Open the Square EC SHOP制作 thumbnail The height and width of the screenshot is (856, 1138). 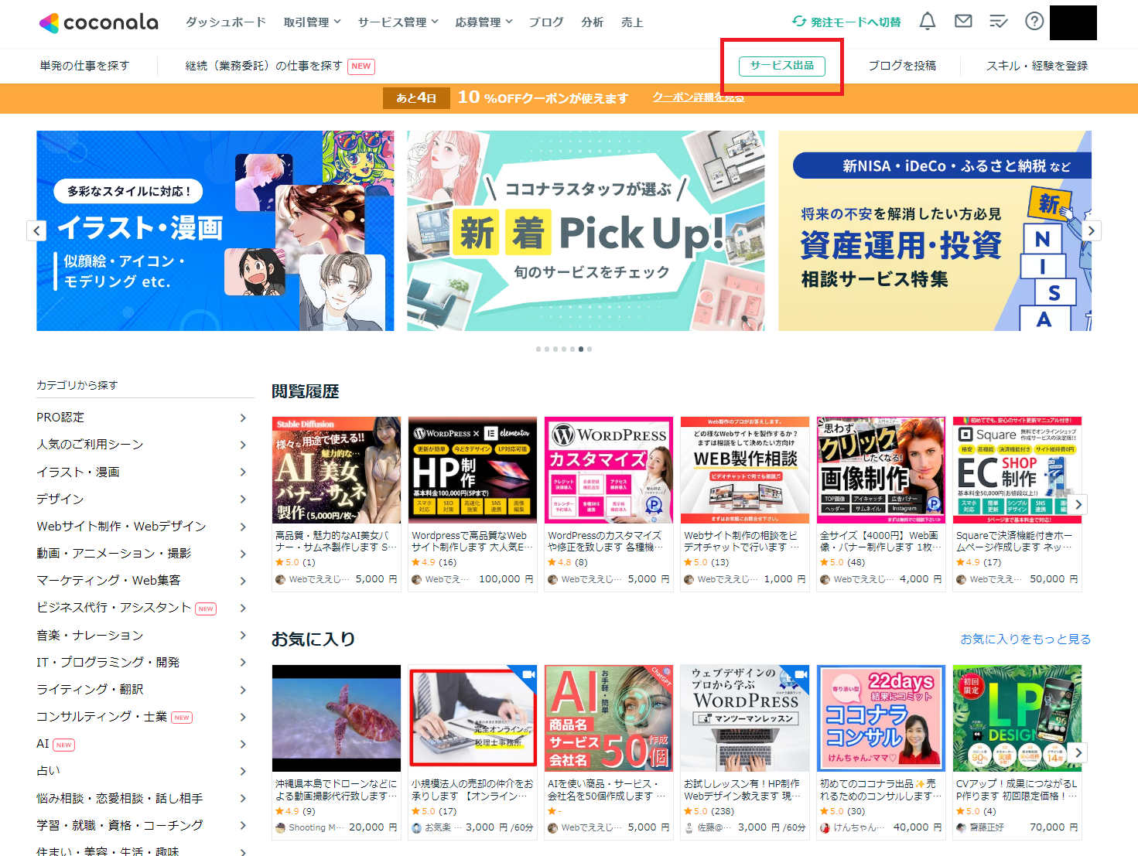click(1017, 470)
